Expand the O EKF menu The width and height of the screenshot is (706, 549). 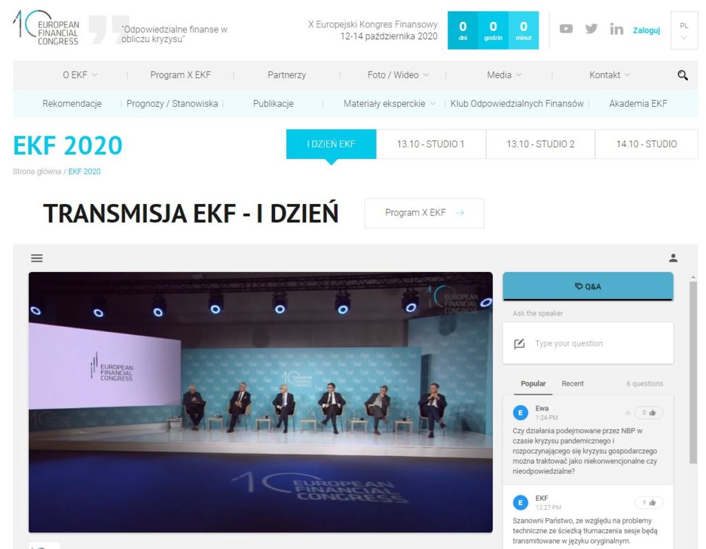tap(80, 75)
